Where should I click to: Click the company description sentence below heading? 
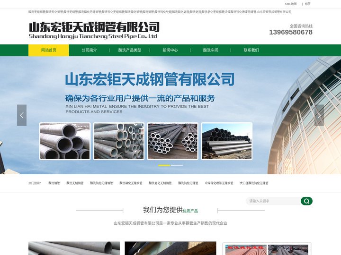click(170, 223)
